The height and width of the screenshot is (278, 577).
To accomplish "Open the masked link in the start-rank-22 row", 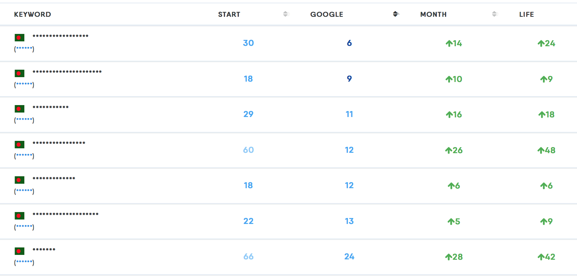I will coord(24,227).
